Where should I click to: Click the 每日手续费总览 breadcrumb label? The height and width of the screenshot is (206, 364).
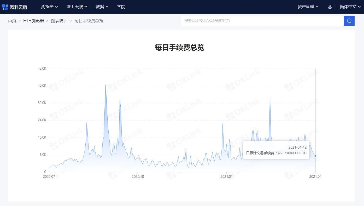(x=88, y=21)
